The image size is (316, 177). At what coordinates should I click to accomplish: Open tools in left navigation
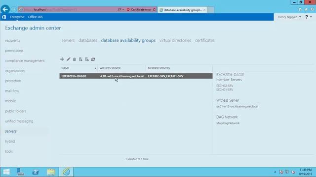[9, 151]
